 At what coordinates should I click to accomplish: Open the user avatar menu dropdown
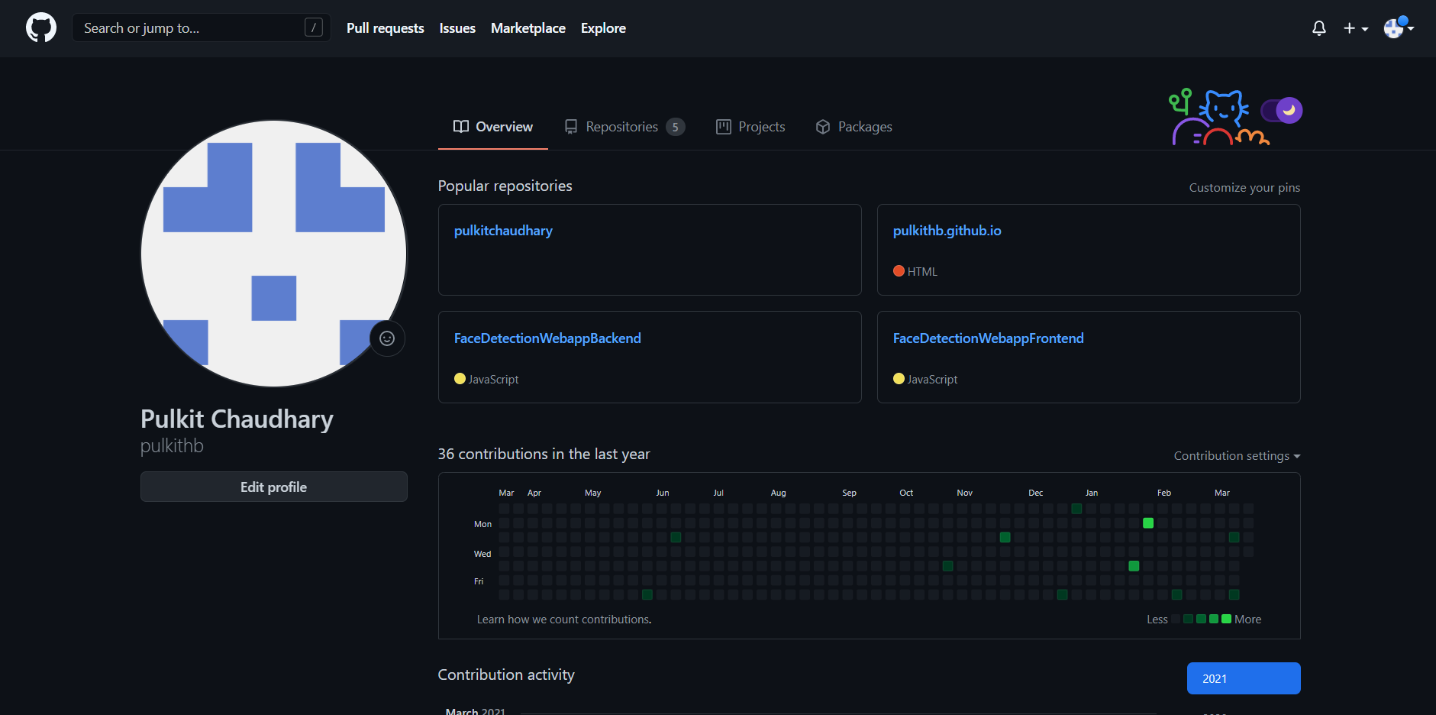1399,28
